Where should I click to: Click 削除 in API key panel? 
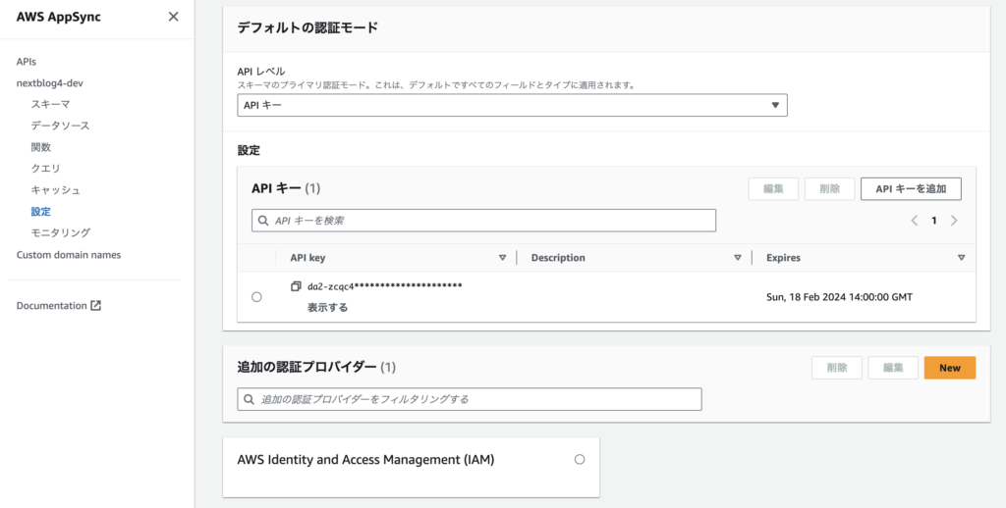(829, 189)
